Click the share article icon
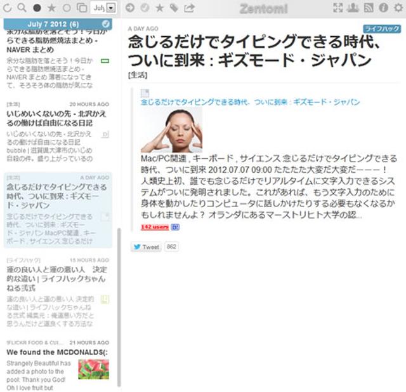 (x=189, y=8)
